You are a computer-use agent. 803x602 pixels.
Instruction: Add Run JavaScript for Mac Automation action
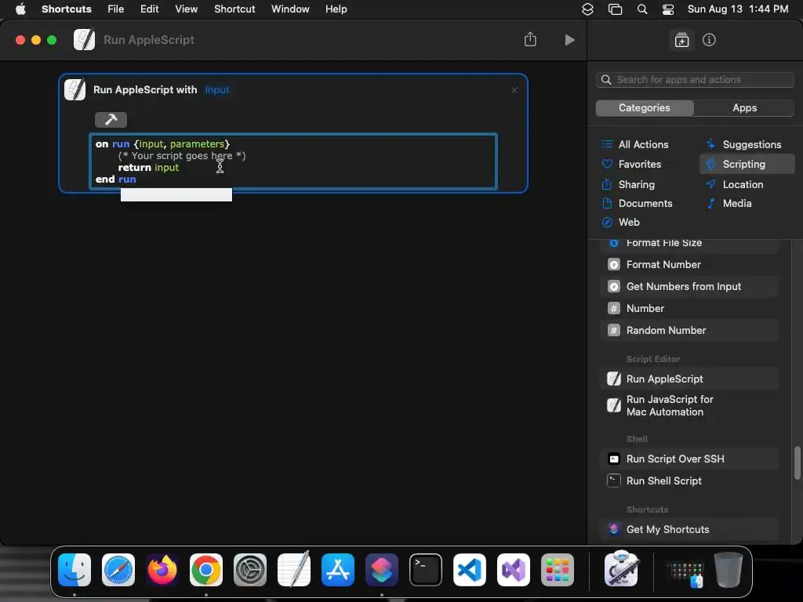click(x=689, y=406)
